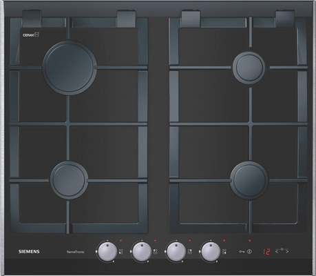Click burner position icon beside second knob
Image resolution: width=316 pixels, height=276 pixels.
point(156,252)
